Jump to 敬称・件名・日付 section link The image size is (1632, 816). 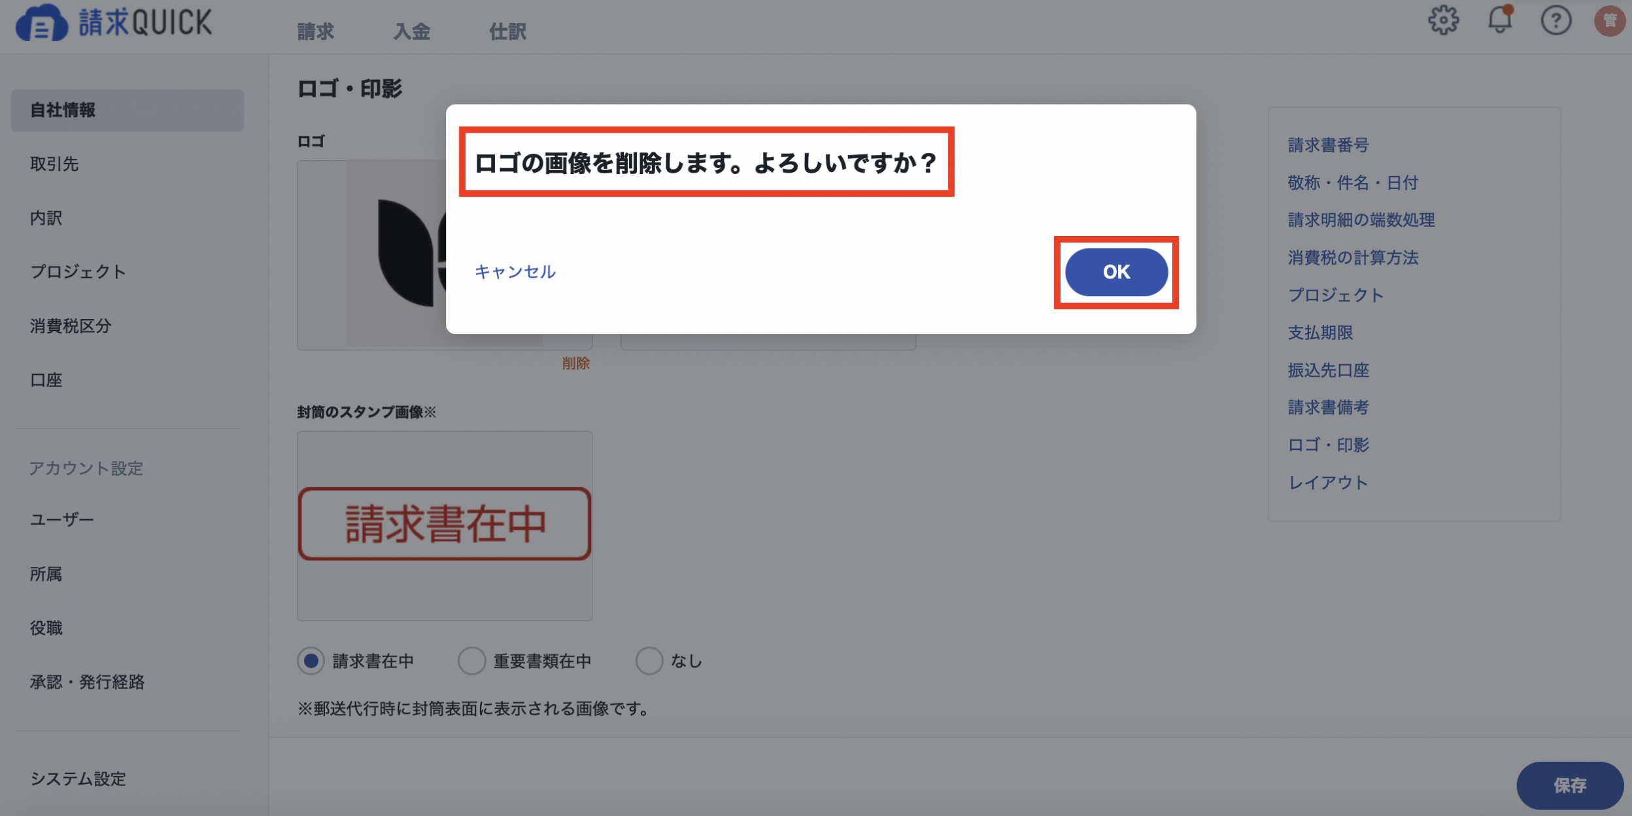tap(1353, 183)
